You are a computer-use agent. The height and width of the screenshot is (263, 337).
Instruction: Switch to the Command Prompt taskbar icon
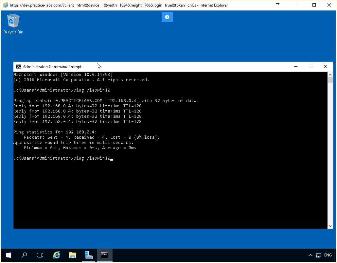point(104,255)
